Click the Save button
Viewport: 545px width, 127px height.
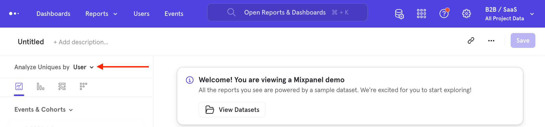[x=523, y=41]
